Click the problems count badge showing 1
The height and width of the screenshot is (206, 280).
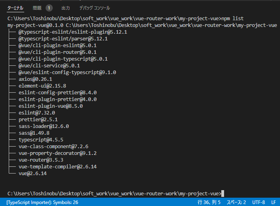coord(49,8)
